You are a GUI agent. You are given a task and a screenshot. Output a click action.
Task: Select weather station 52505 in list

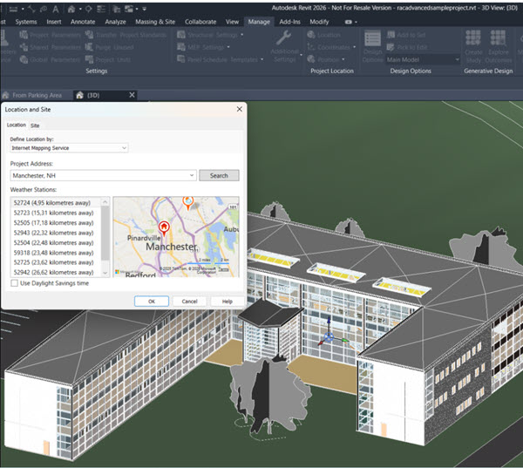click(x=54, y=222)
